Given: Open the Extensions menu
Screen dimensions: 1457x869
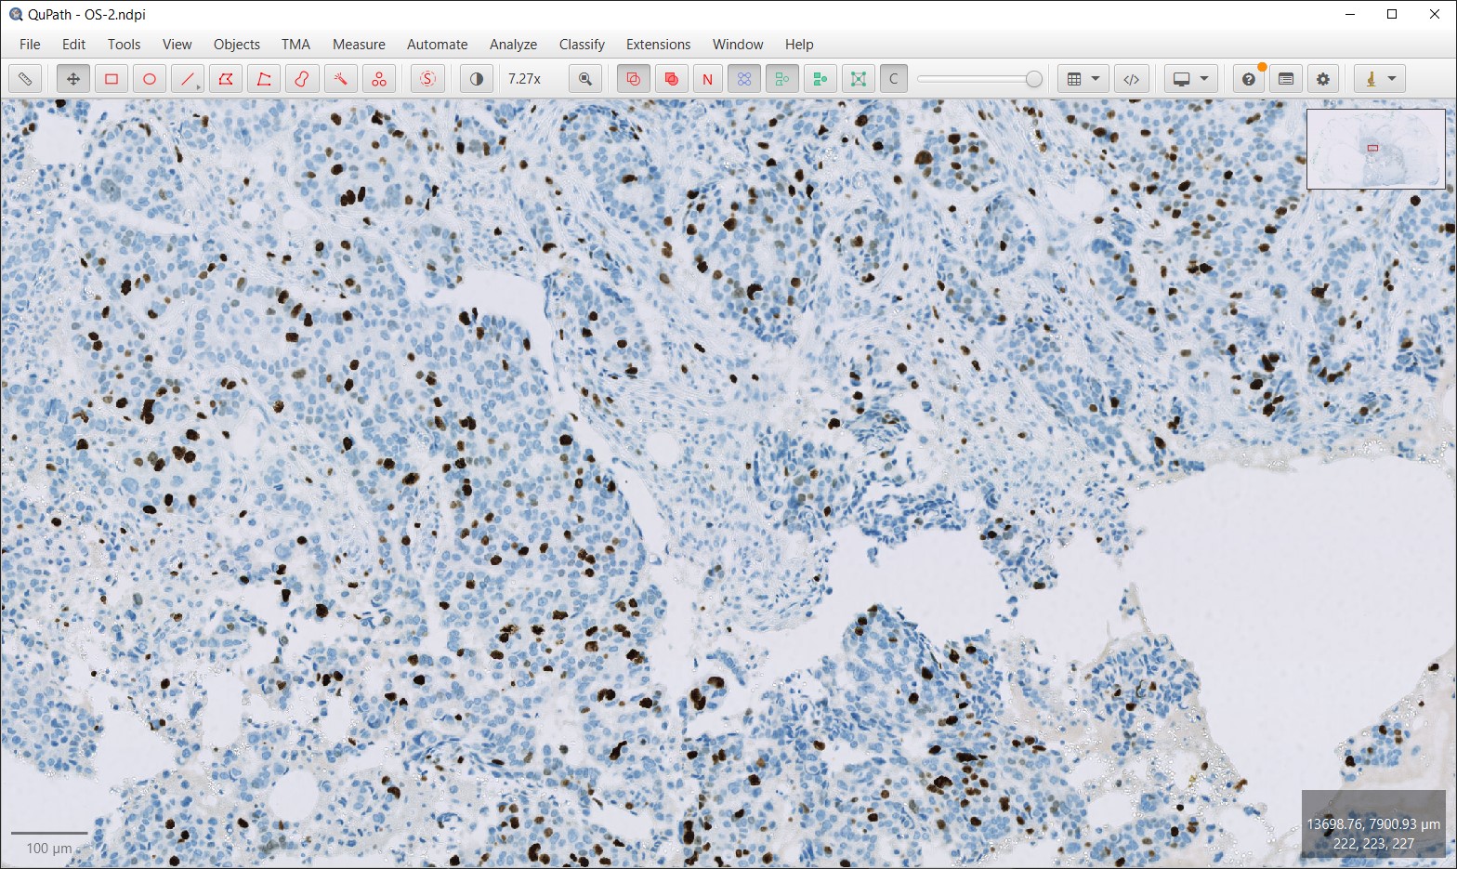Looking at the screenshot, I should point(659,45).
